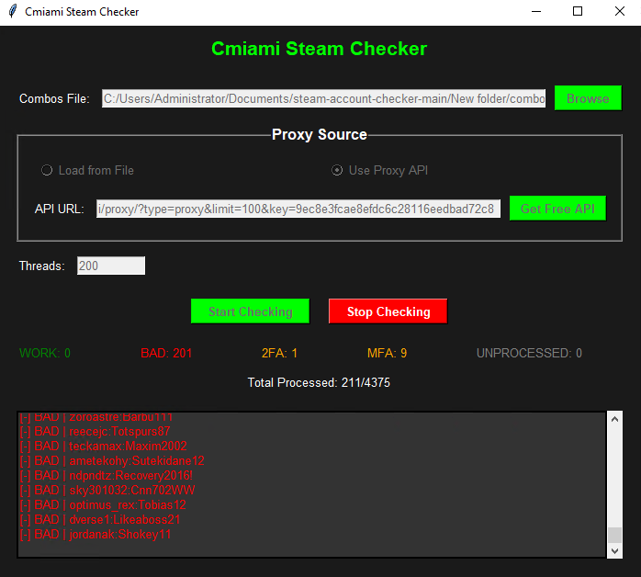
Task: Click log line ametekohy:Sutekidane12
Action: click(112, 461)
